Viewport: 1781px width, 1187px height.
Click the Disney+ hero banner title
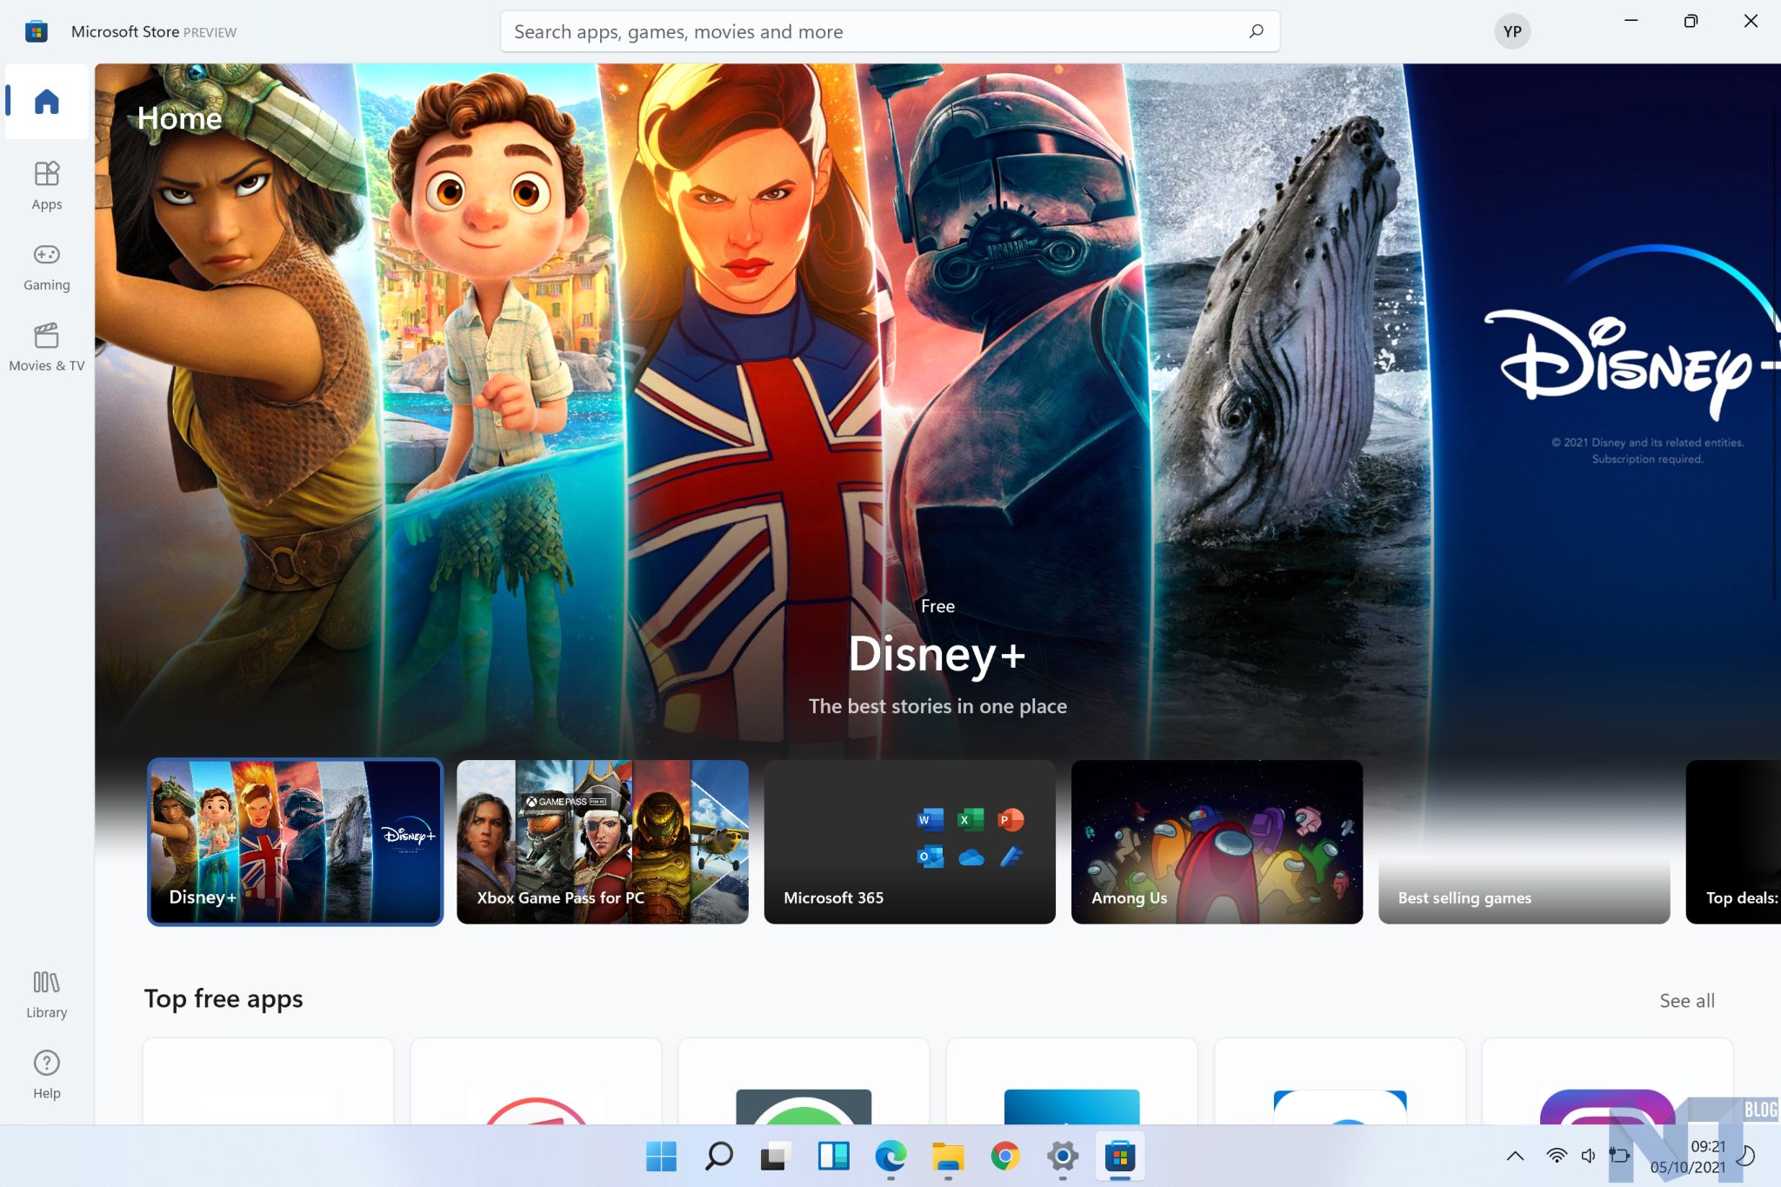[x=937, y=654]
